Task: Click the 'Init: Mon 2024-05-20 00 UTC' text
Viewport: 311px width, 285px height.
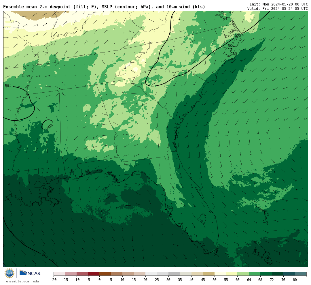Action: click(x=279, y=4)
